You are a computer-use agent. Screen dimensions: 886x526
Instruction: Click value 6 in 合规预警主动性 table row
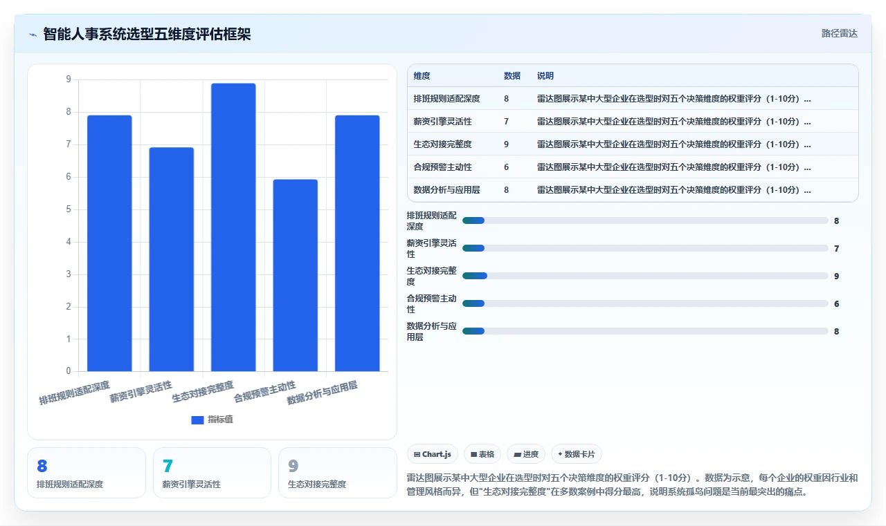(507, 167)
